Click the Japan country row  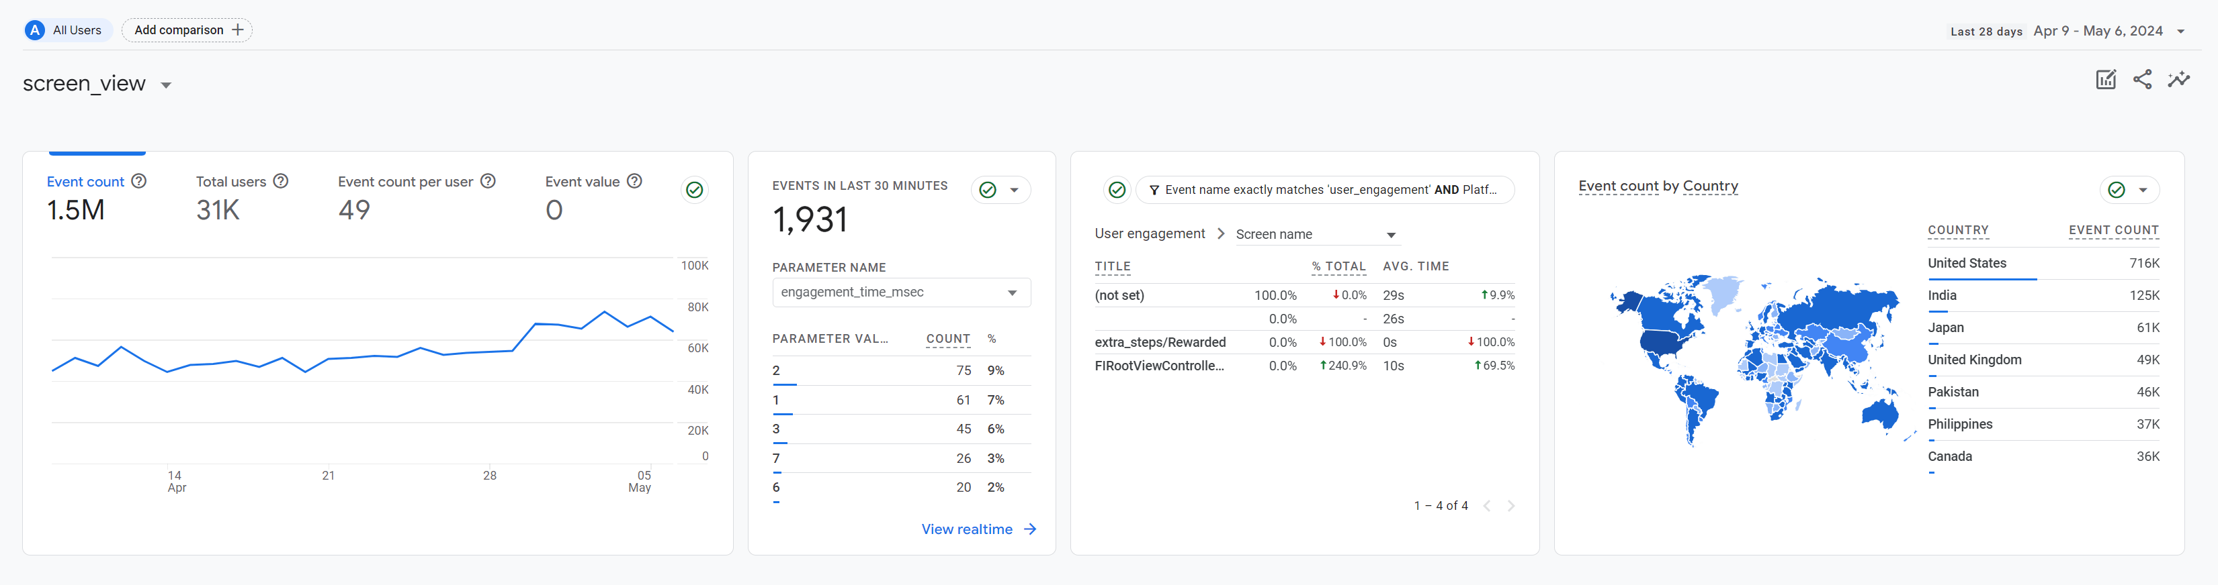[x=2043, y=328]
